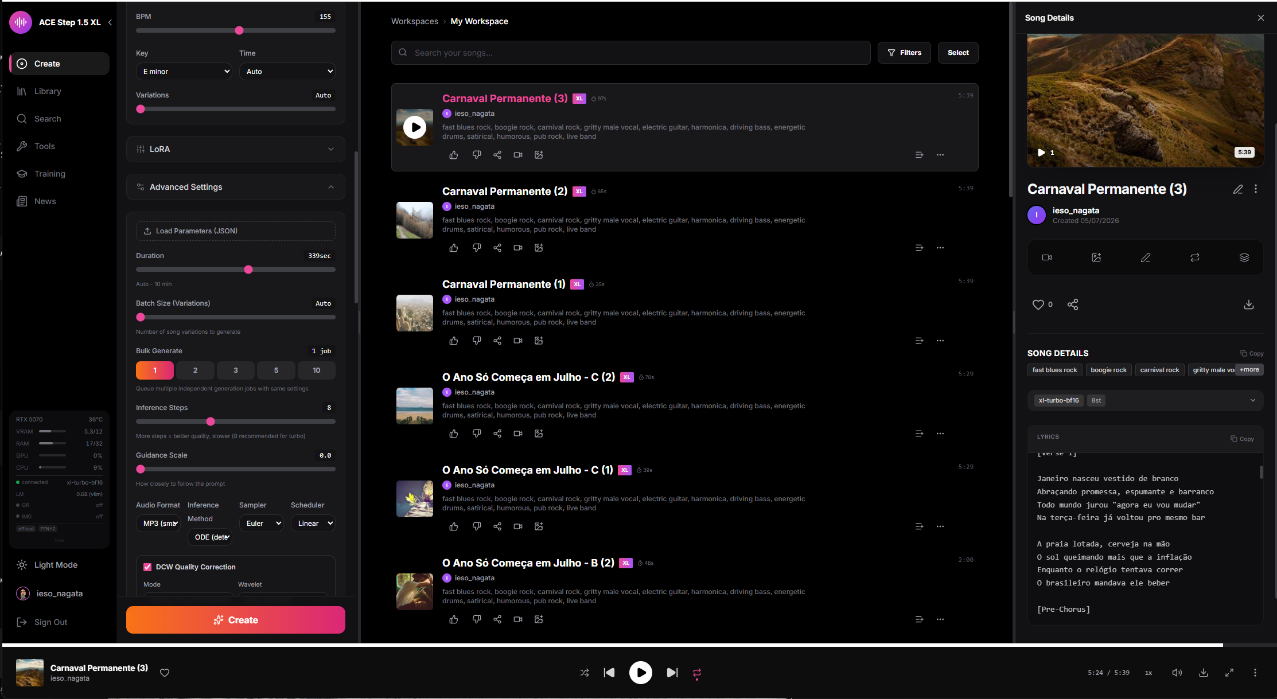Open Library in the sidebar
This screenshot has height=699, width=1277.
[x=48, y=91]
